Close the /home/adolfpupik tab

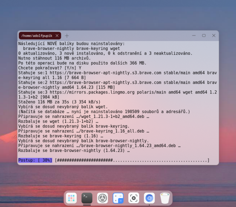57,36
